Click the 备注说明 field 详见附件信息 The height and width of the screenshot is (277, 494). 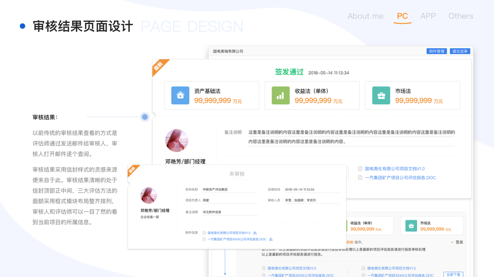(230, 212)
